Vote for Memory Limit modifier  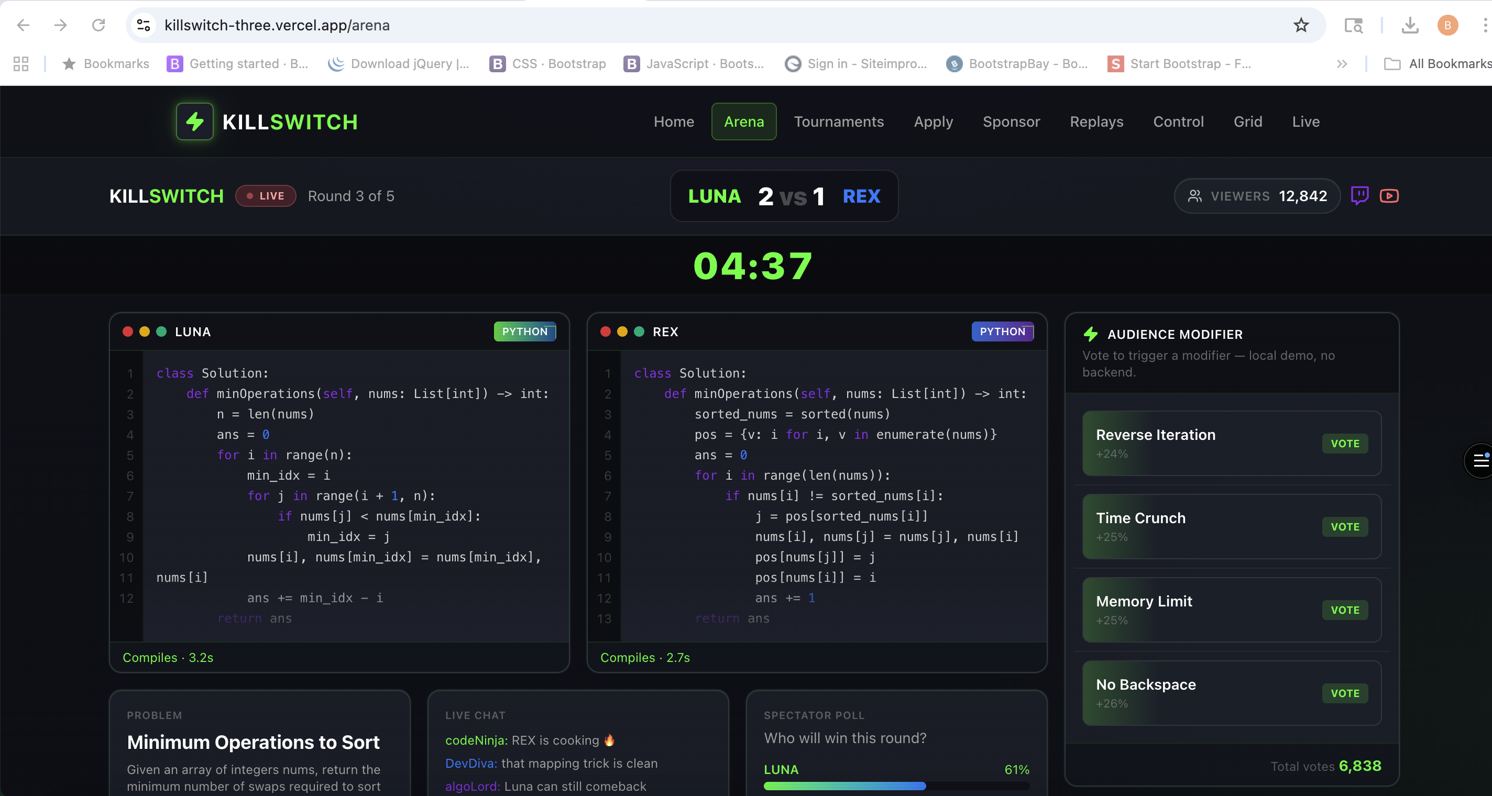point(1344,610)
